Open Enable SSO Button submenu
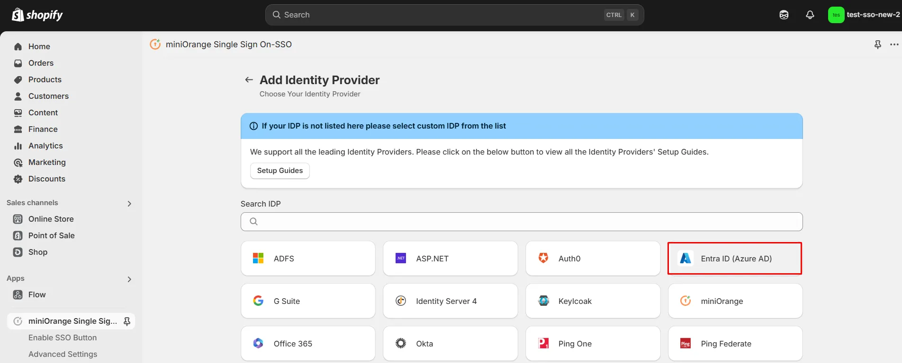The image size is (902, 363). pyautogui.click(x=63, y=337)
